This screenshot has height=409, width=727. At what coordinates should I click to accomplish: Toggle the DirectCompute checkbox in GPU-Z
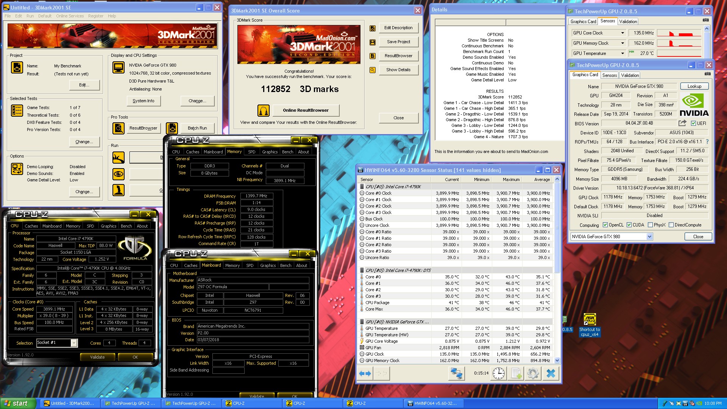(x=671, y=225)
